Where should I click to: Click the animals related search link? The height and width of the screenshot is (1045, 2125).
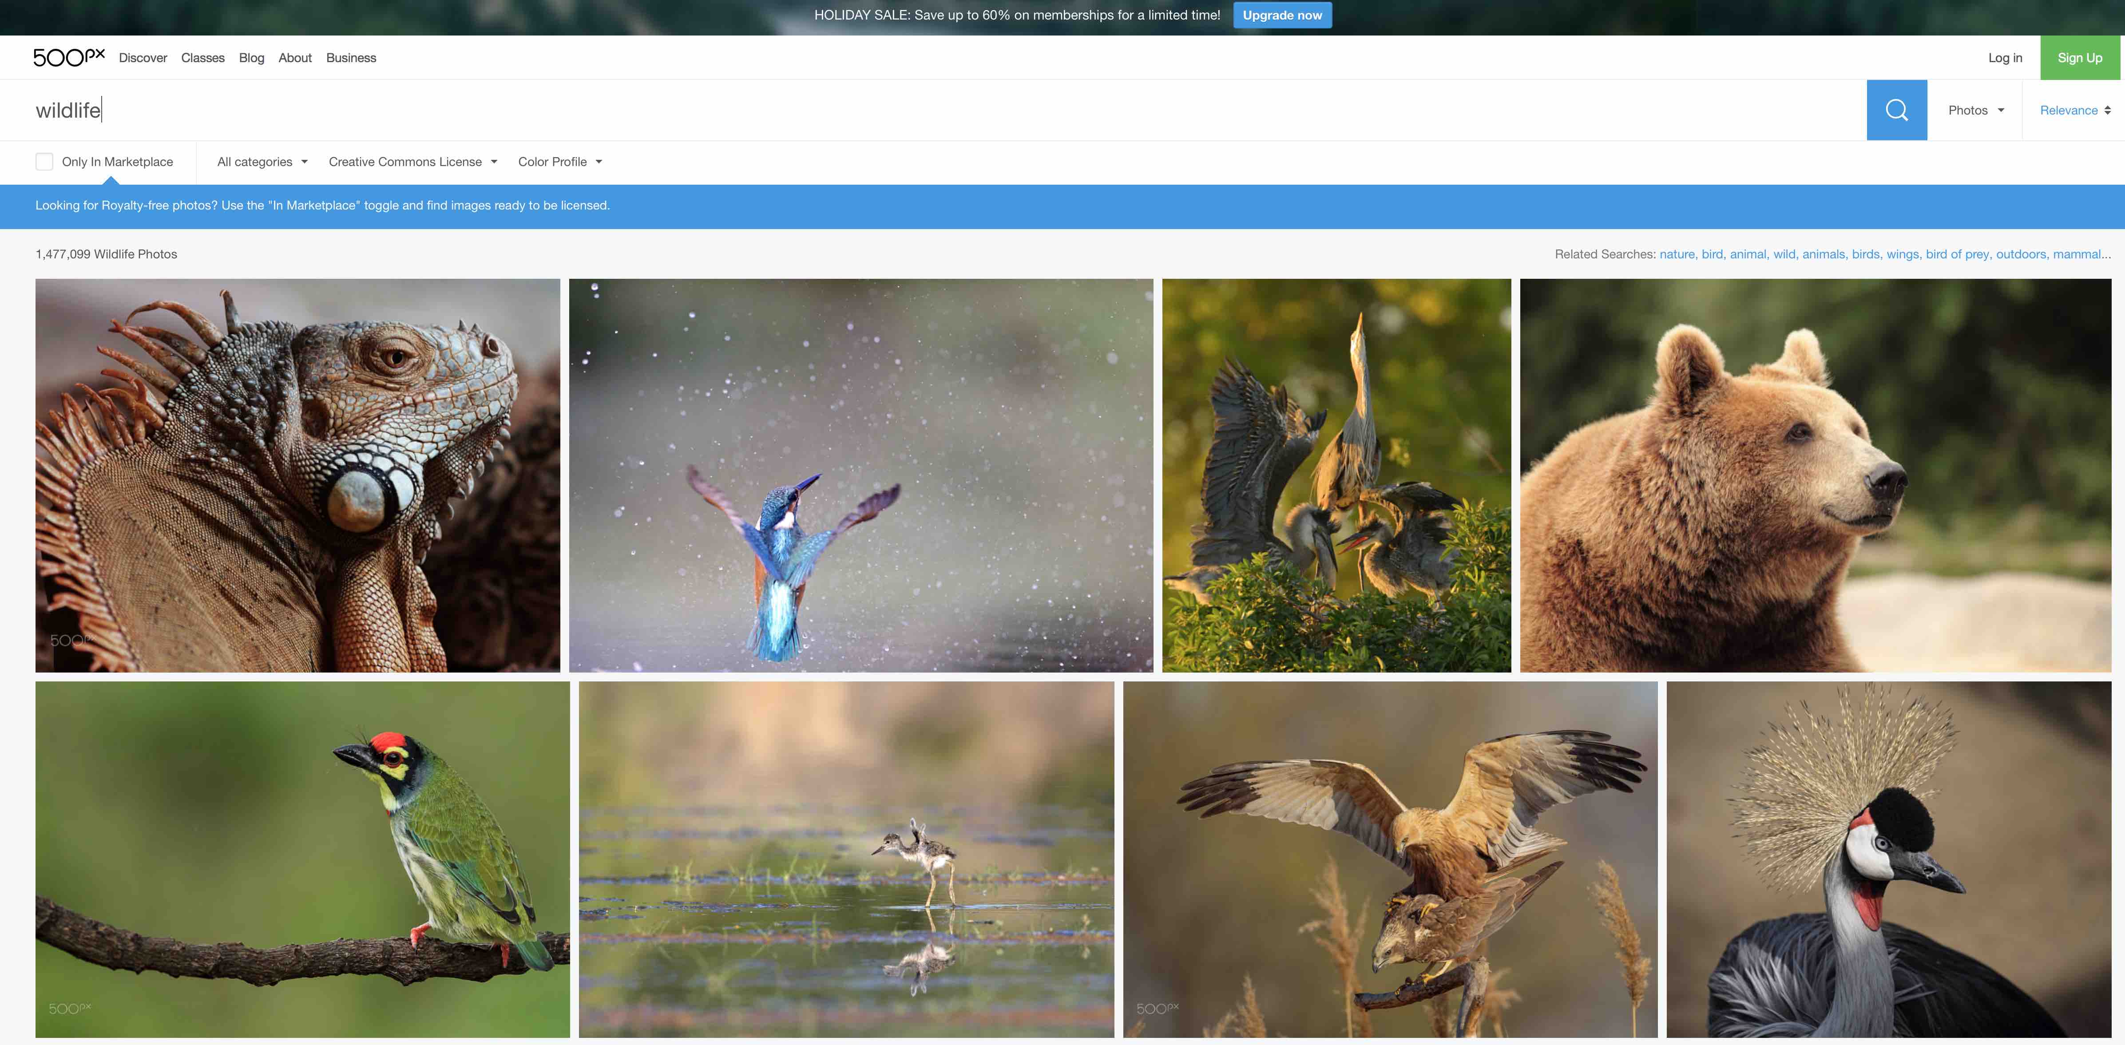coord(1824,254)
